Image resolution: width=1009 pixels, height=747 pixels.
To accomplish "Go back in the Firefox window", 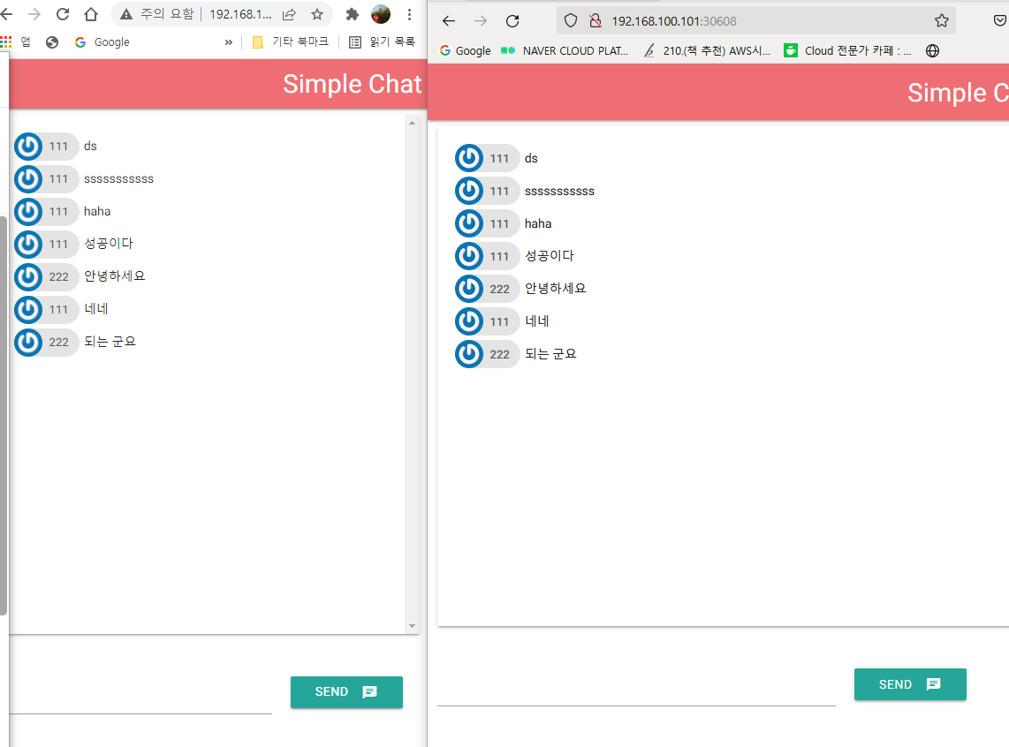I will (x=449, y=21).
